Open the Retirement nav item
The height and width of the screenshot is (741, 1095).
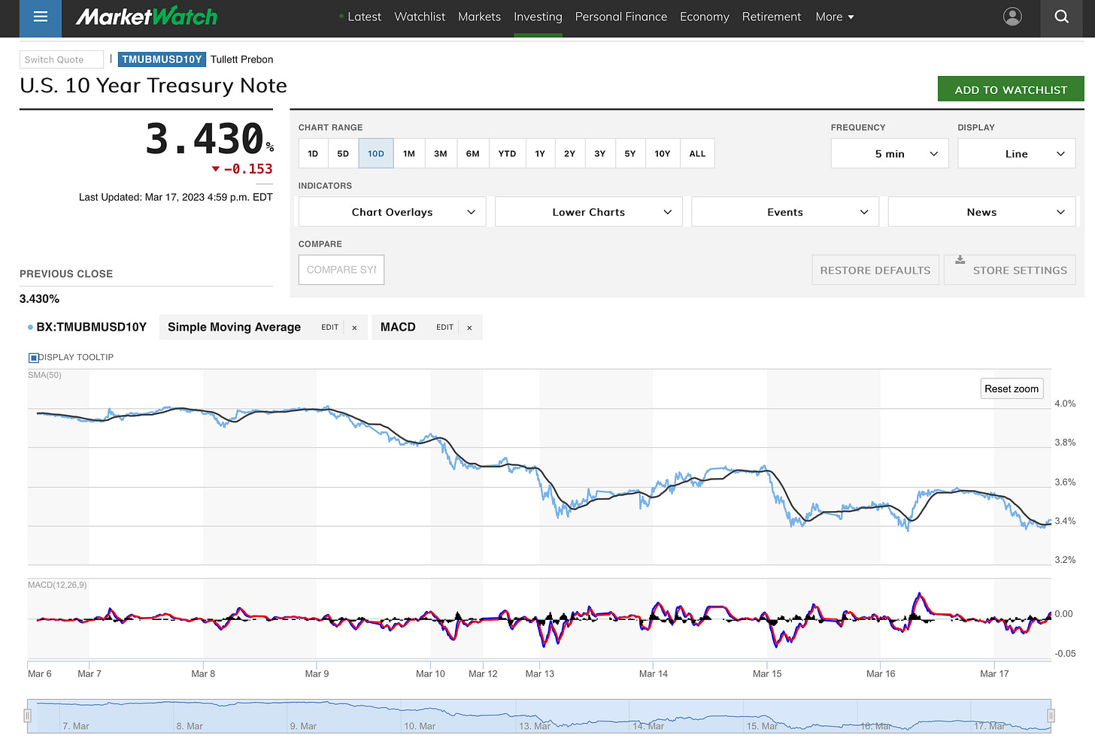772,17
